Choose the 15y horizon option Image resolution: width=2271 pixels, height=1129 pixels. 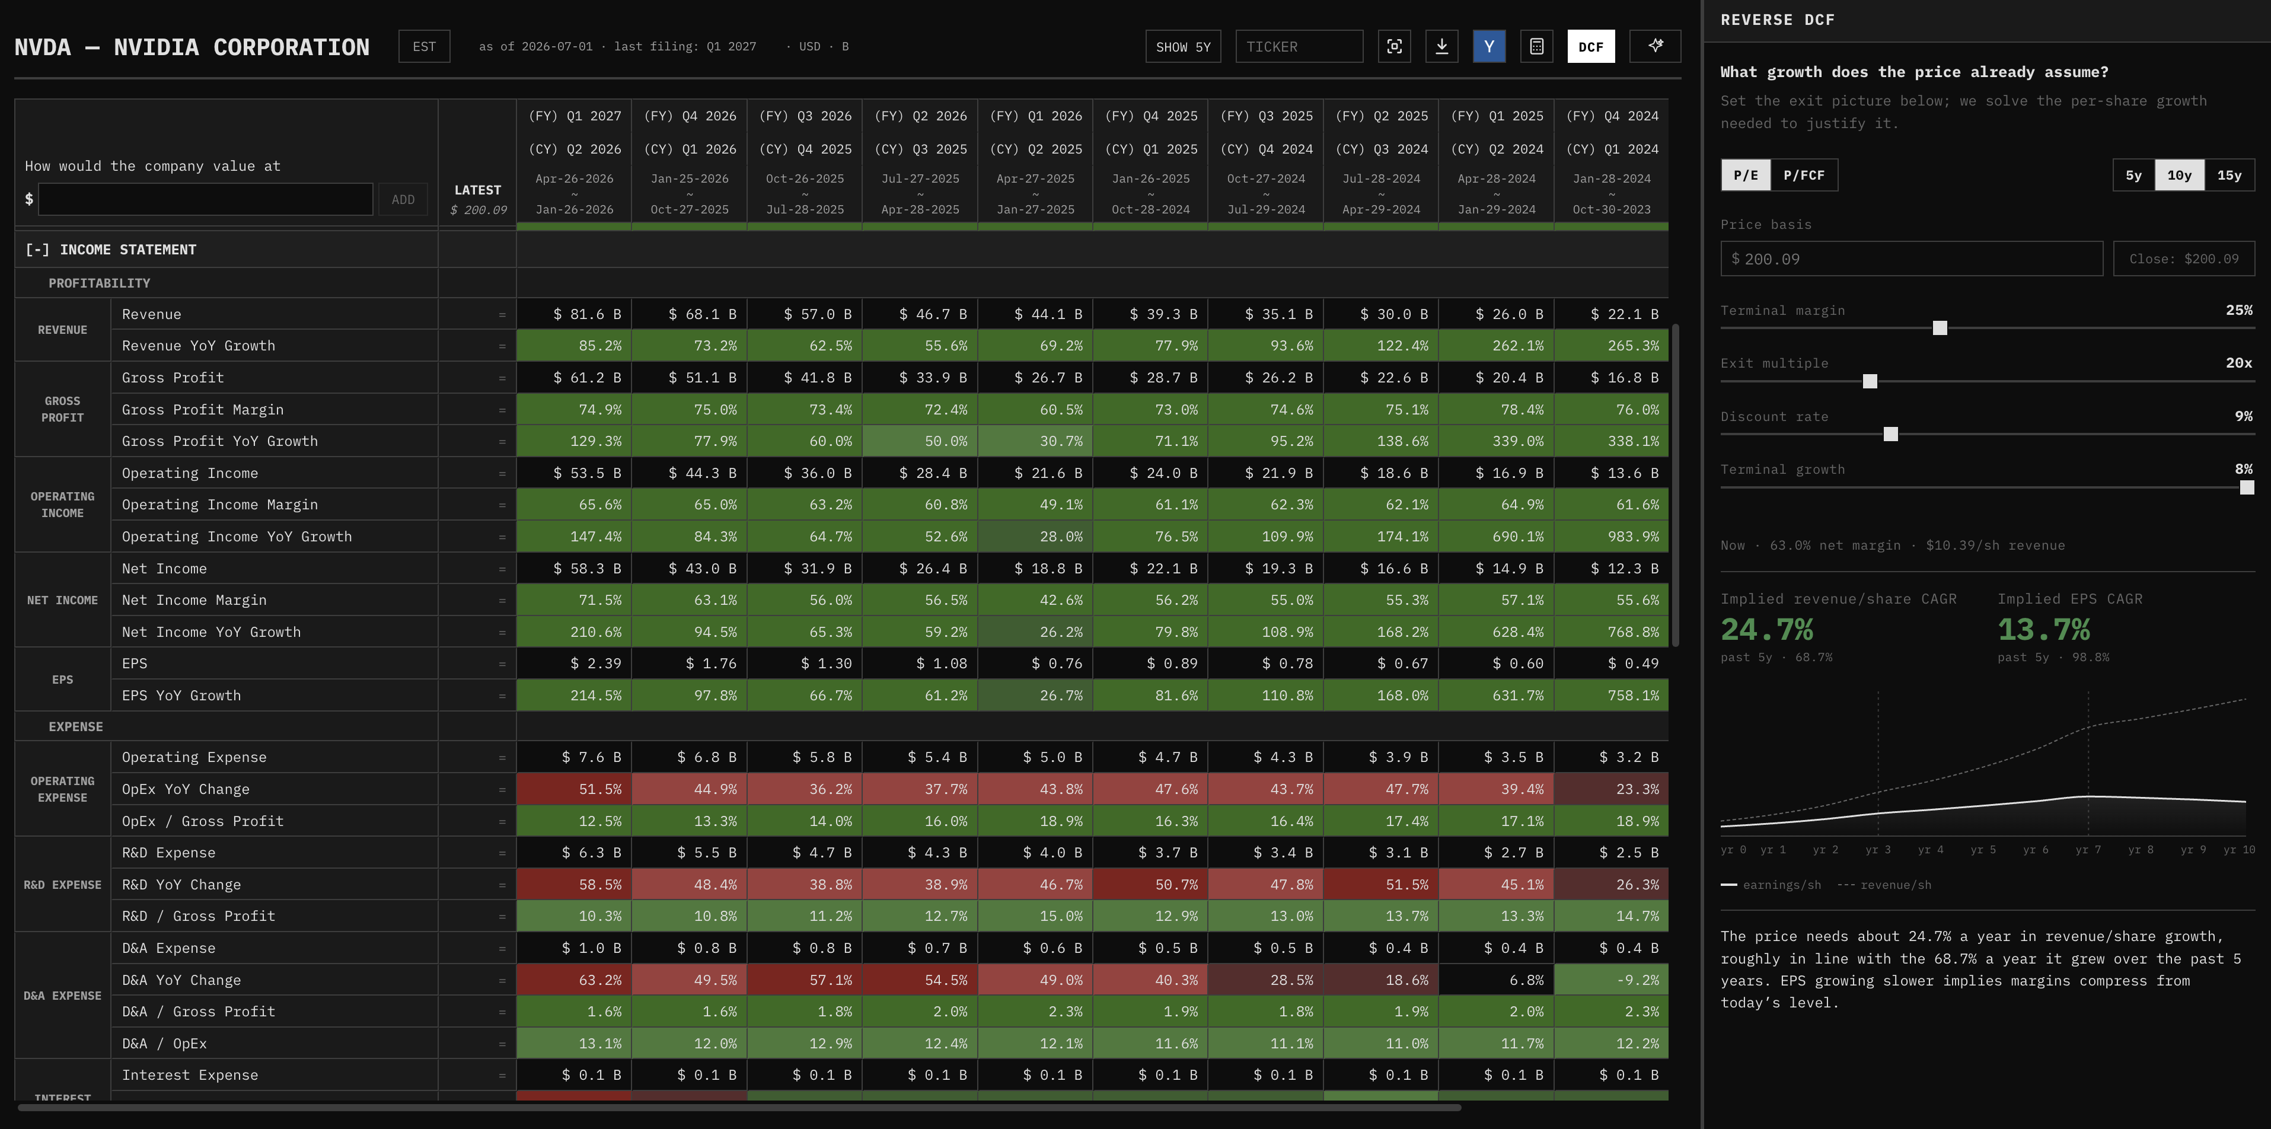point(2229,176)
